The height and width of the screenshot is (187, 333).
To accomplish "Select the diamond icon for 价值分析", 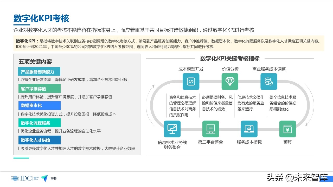I will [x=230, y=82].
